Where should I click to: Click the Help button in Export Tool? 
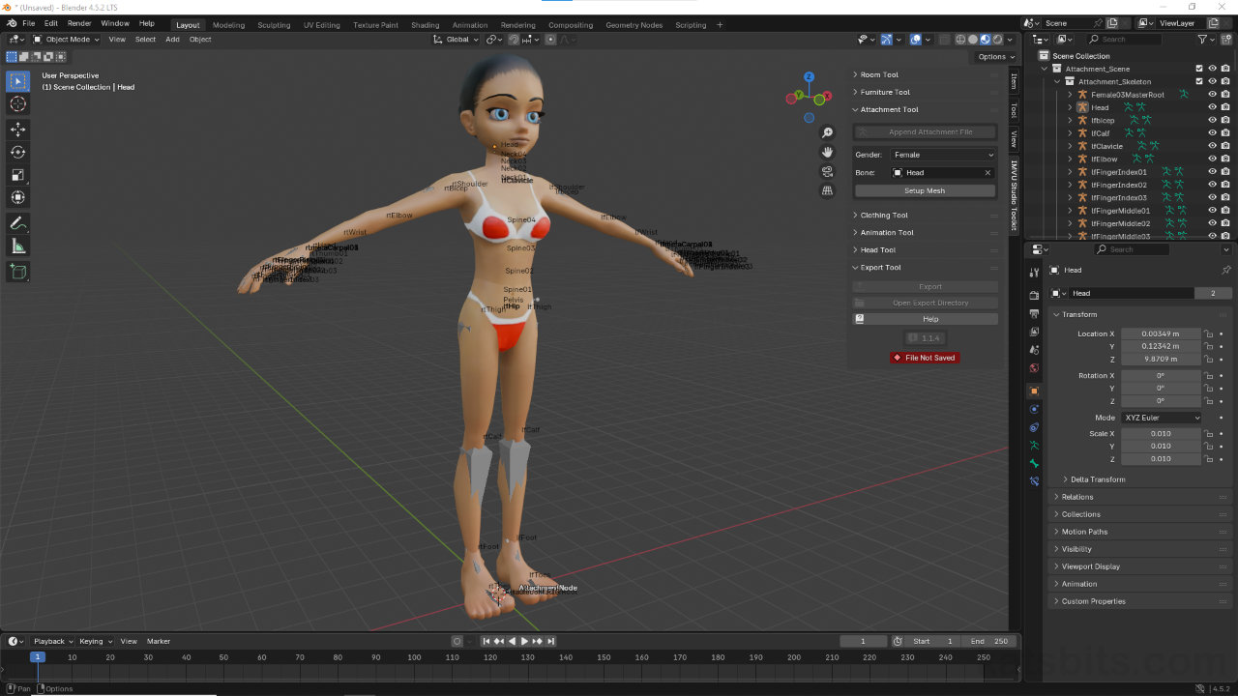coord(929,319)
